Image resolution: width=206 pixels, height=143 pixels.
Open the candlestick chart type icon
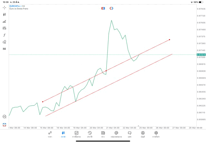pos(5,14)
